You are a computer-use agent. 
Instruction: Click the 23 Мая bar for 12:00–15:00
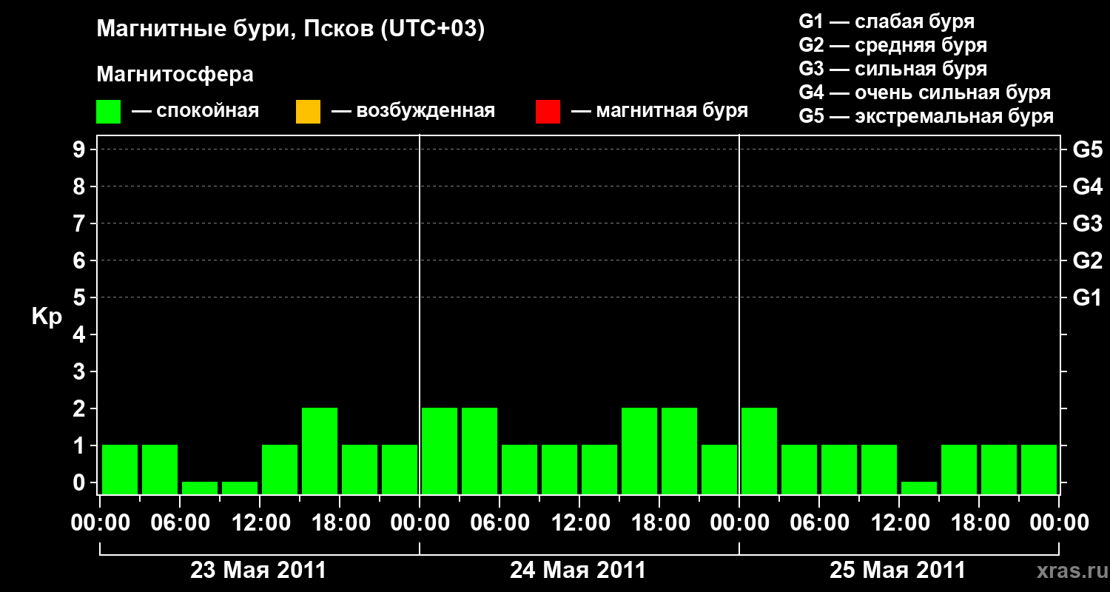280,469
